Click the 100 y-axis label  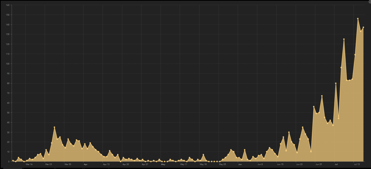(8, 63)
